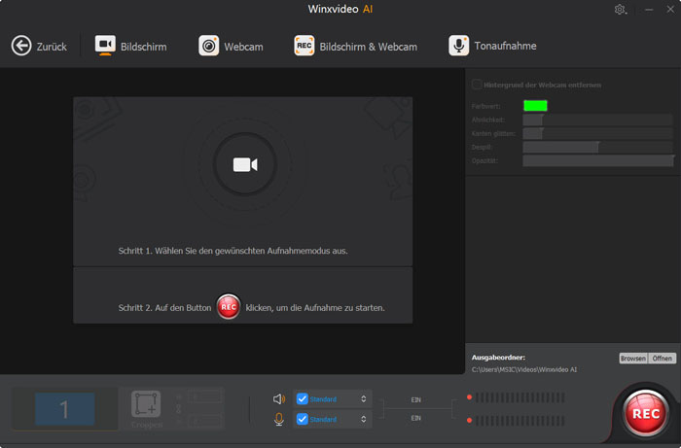
Task: Click the Croppen crop-area icon
Action: (x=146, y=403)
